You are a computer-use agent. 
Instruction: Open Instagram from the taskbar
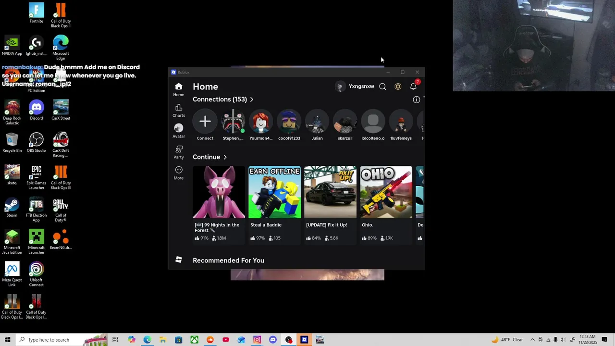(257, 340)
